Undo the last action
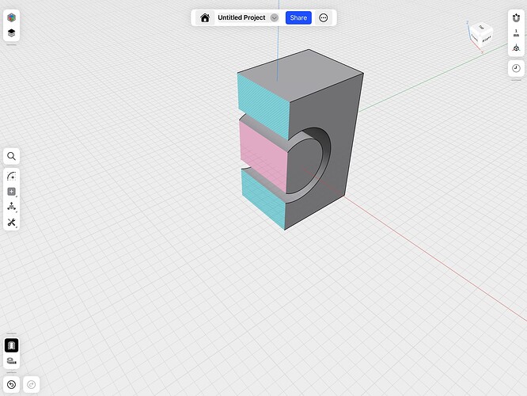Viewport: 527px width, 396px height. 11,385
